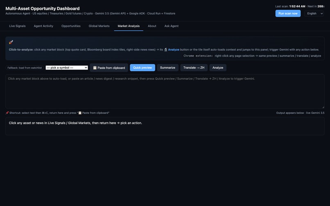Click the Translate → ZH button
The width and height of the screenshot is (330, 206).
pos(194,68)
